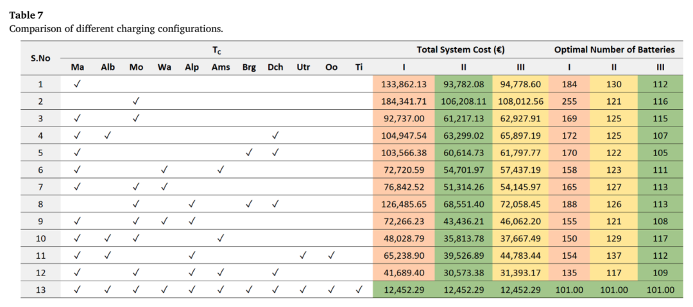Screen dimensions: 693x307
Task: Click the cost value 72,720.59
Action: point(404,170)
